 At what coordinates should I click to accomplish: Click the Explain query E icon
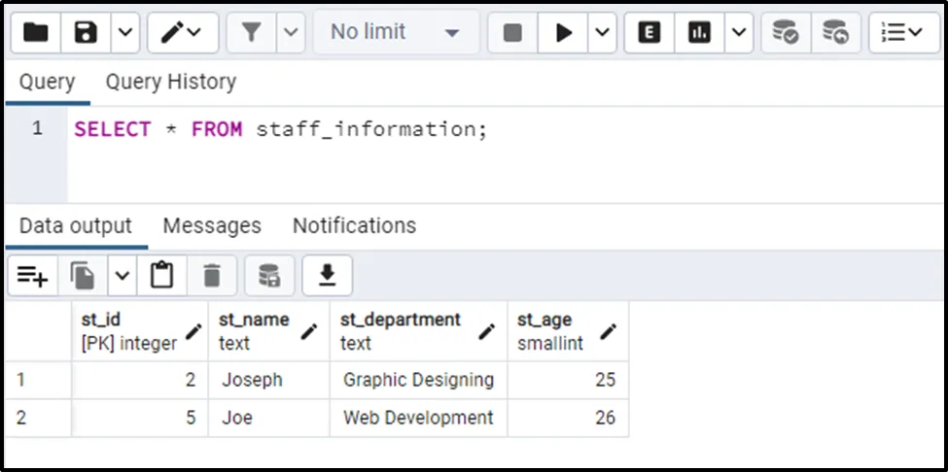(649, 33)
